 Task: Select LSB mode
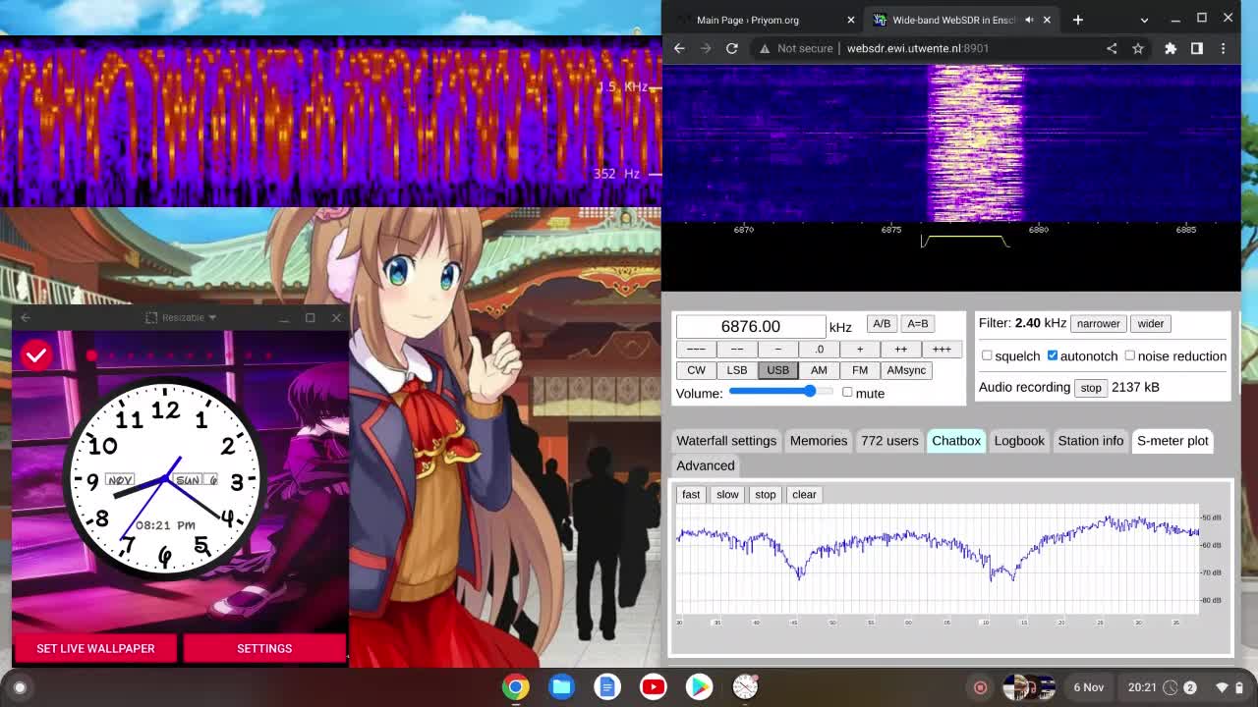[737, 370]
